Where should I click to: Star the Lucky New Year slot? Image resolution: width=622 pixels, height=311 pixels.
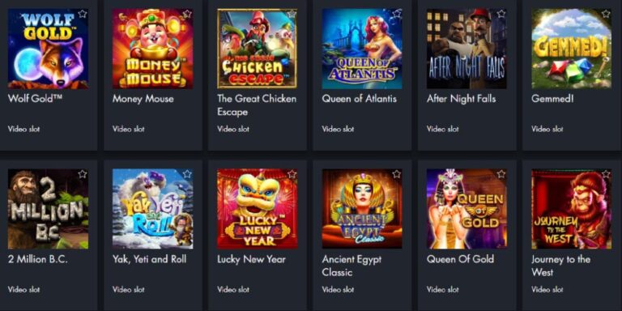pyautogui.click(x=292, y=174)
